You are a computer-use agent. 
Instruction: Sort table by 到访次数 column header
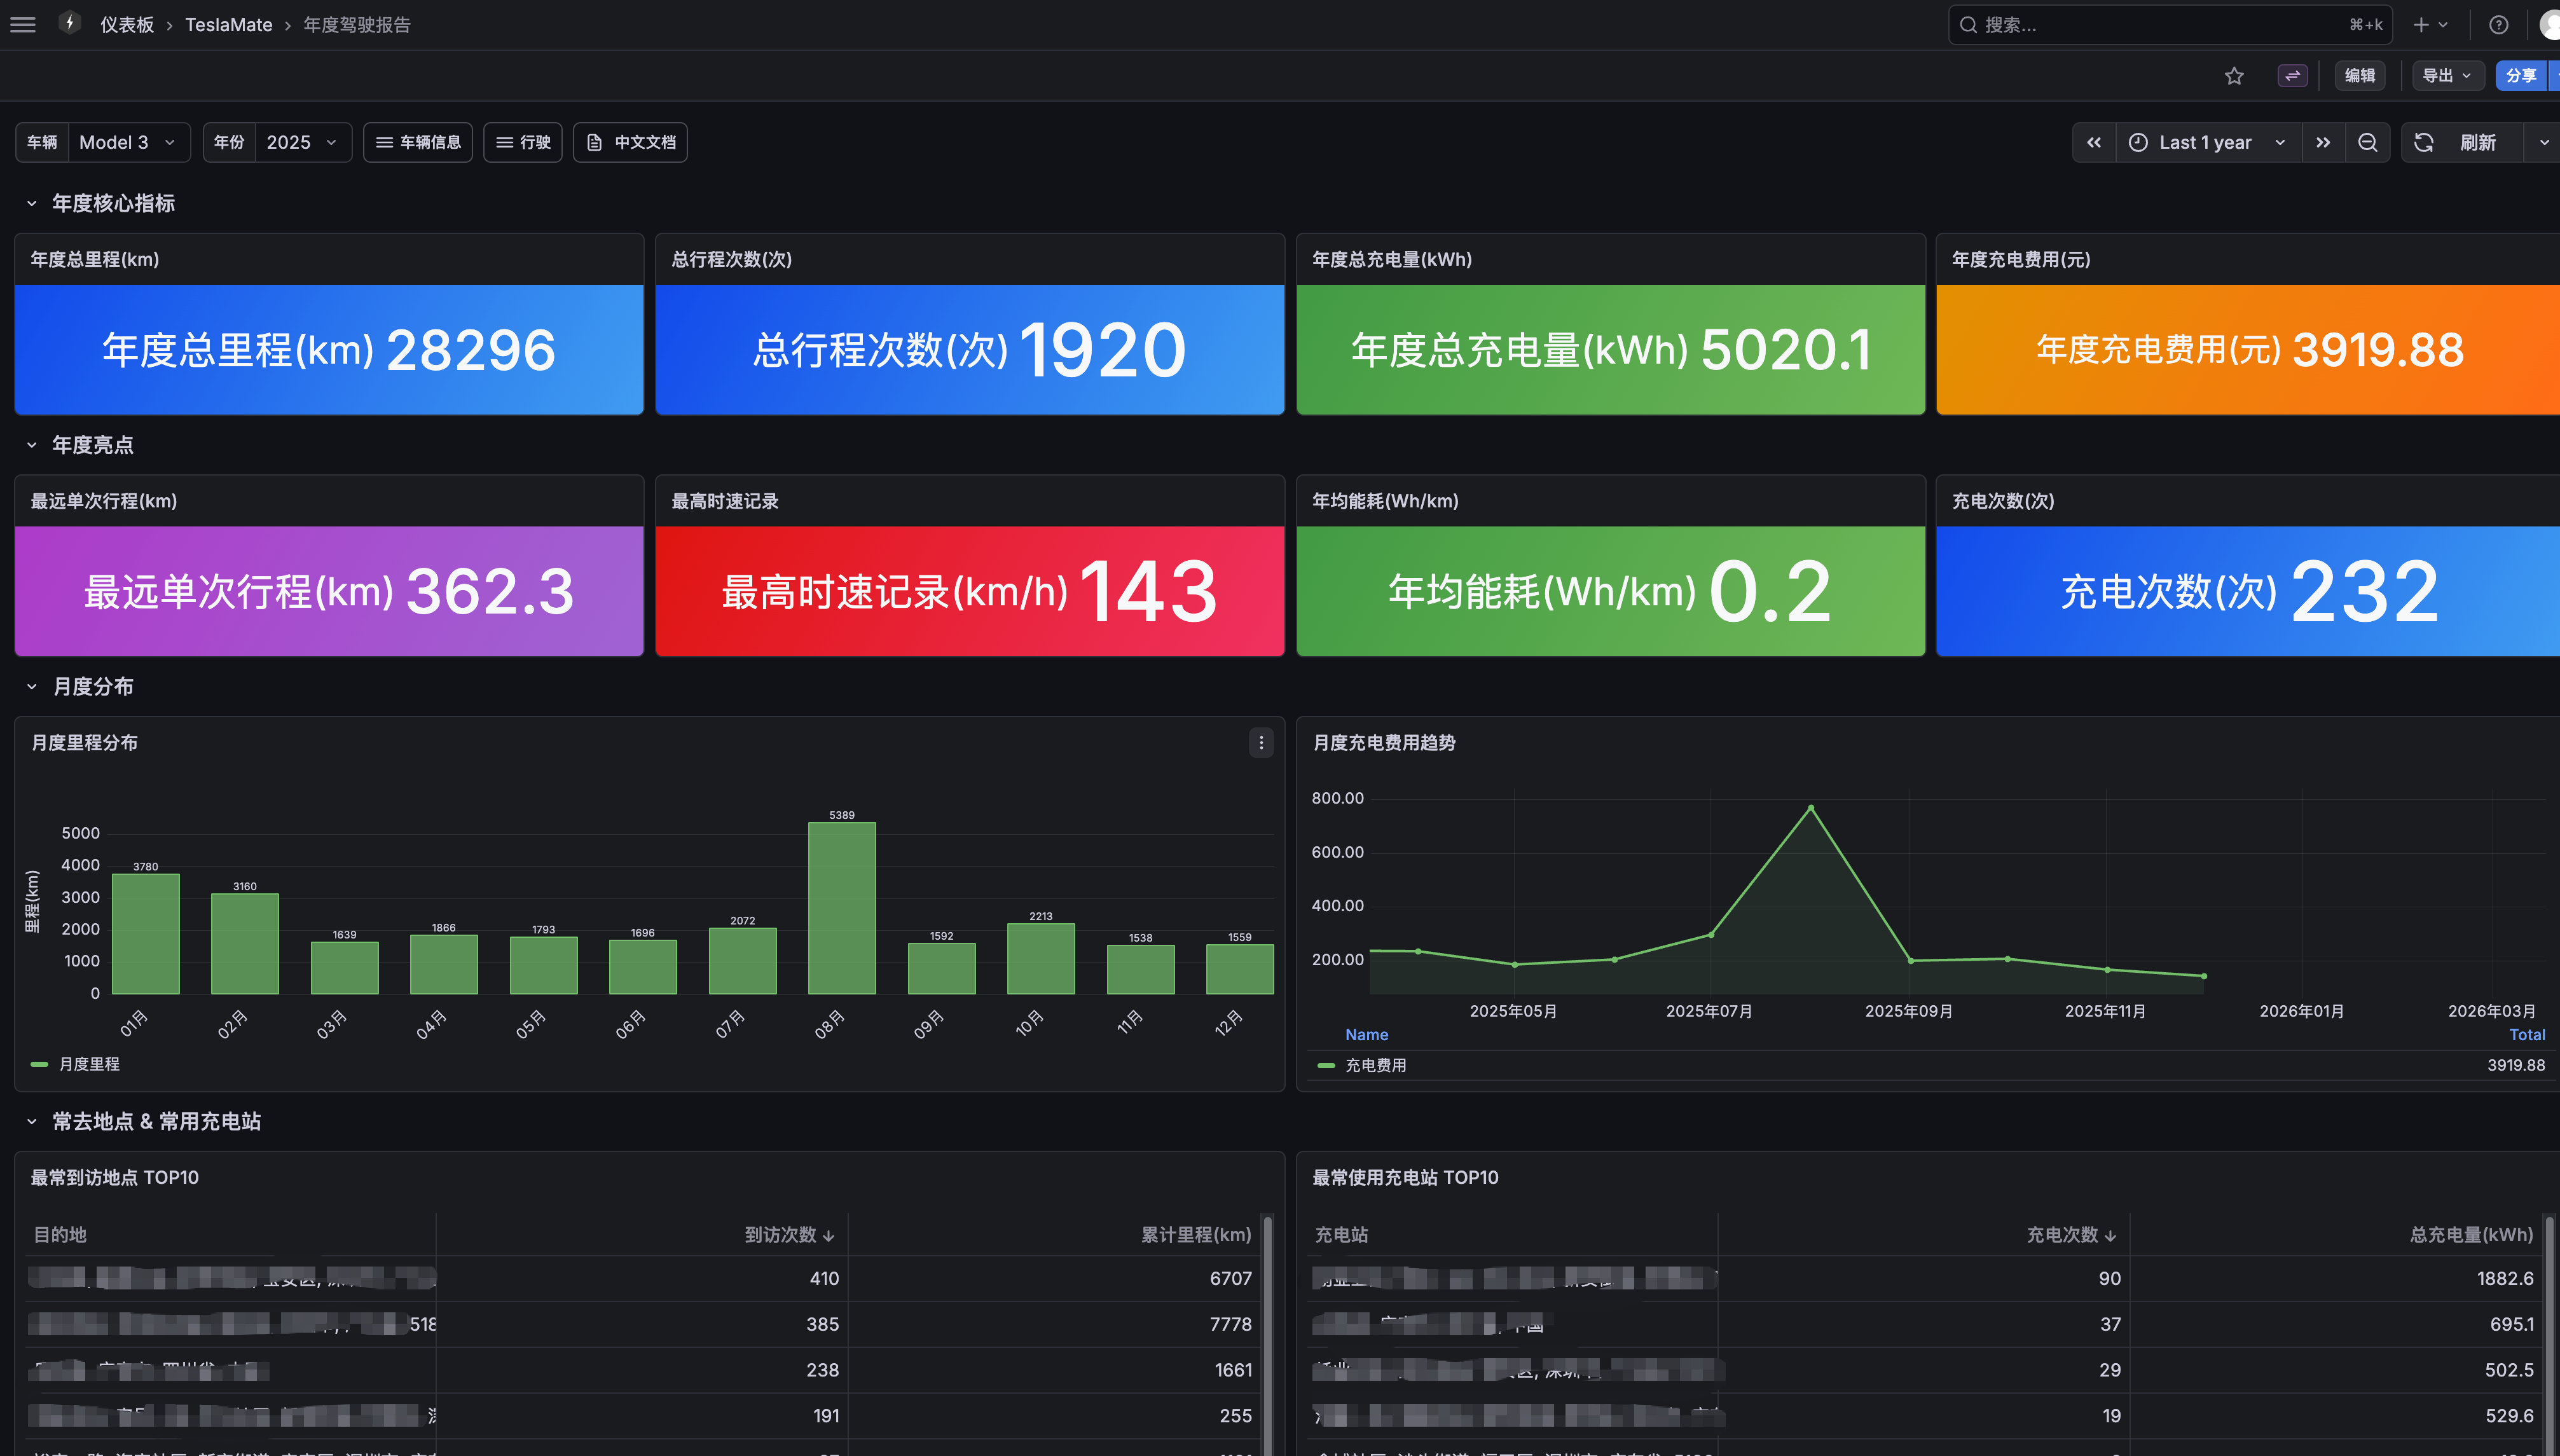(x=789, y=1235)
